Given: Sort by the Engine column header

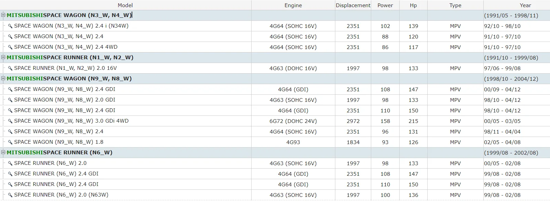Looking at the screenshot, I should (x=293, y=5).
